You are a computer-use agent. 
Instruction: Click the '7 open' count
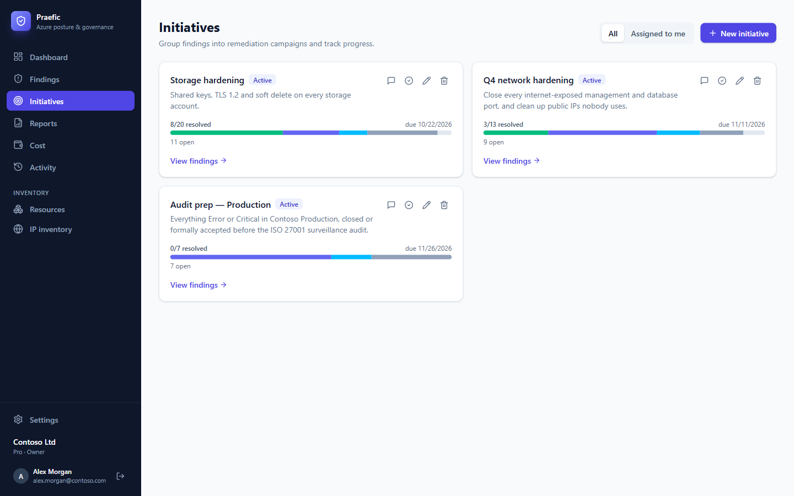180,266
